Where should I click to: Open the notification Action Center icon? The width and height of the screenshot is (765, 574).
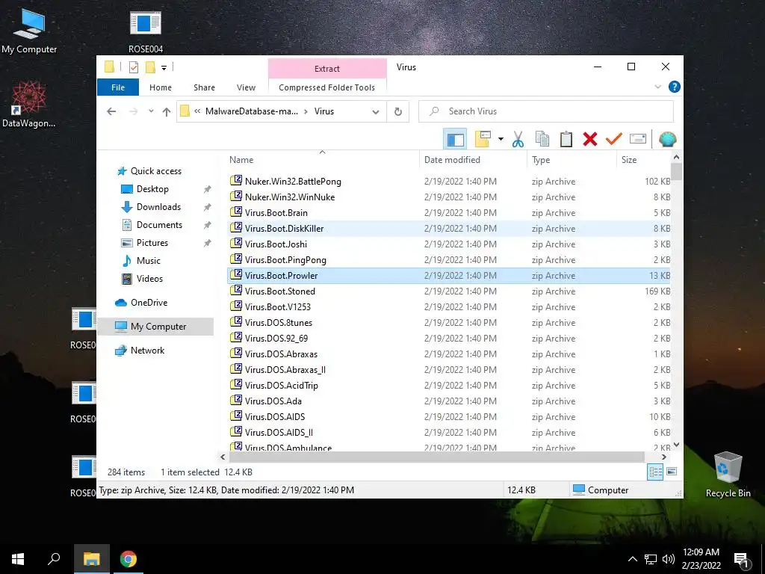tap(742, 559)
